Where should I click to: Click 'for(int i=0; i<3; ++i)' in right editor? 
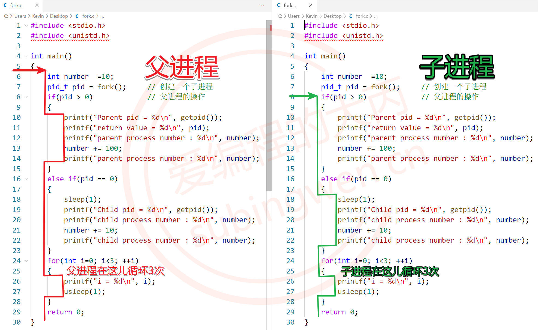(367, 261)
